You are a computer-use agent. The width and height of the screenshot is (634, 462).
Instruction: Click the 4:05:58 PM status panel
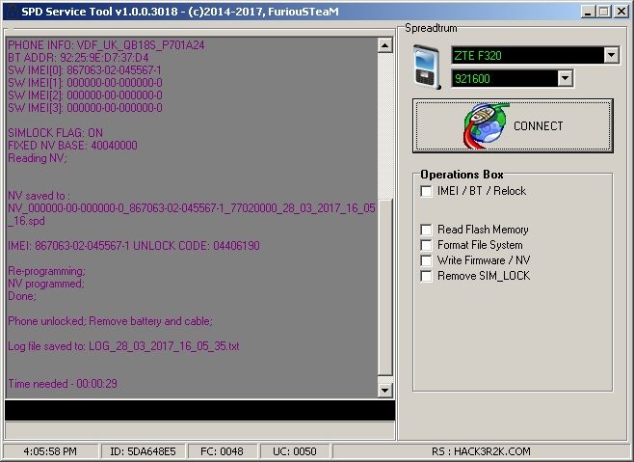click(50, 451)
